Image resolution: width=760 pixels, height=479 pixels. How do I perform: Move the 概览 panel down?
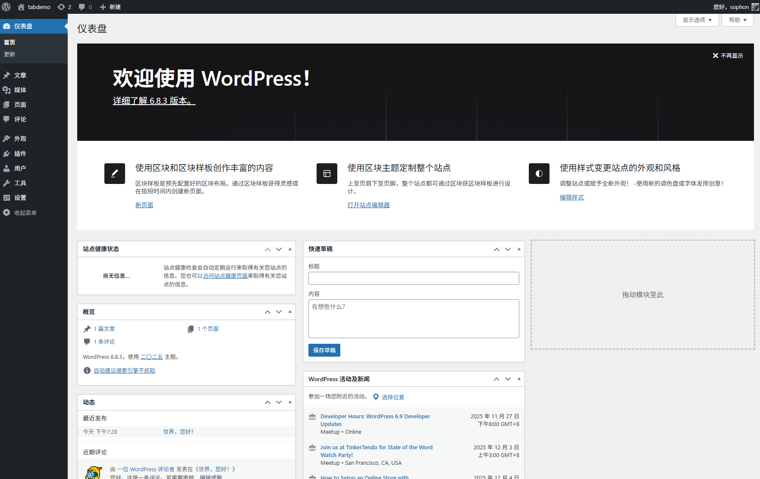click(279, 312)
